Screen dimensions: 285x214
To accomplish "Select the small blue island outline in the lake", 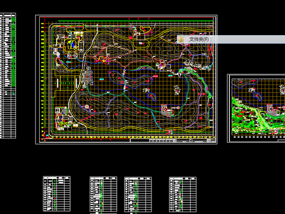I will click(151, 97).
